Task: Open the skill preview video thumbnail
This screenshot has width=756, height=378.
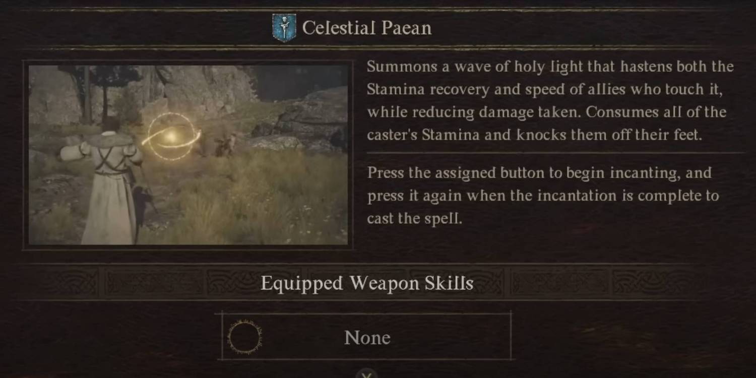Action: pyautogui.click(x=188, y=154)
